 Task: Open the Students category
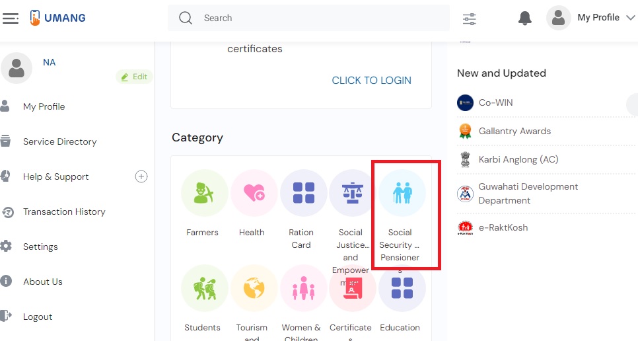click(204, 288)
